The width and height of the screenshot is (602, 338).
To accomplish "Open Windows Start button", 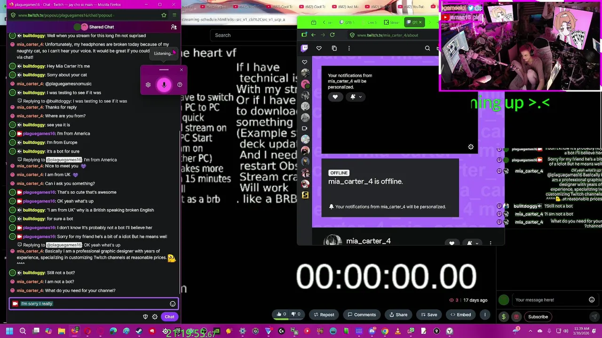I will tap(9, 331).
